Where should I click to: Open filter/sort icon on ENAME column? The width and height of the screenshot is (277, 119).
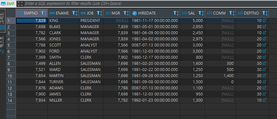75,13
